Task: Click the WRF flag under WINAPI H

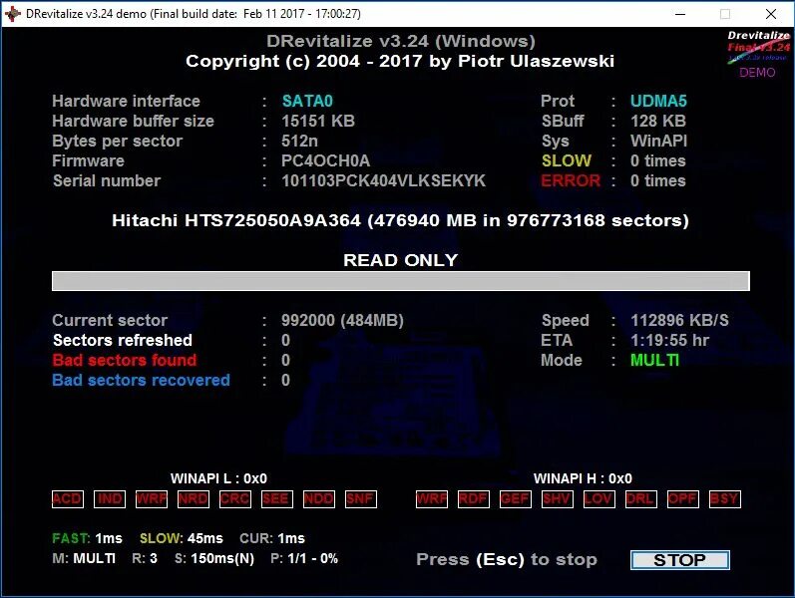Action: click(x=432, y=499)
